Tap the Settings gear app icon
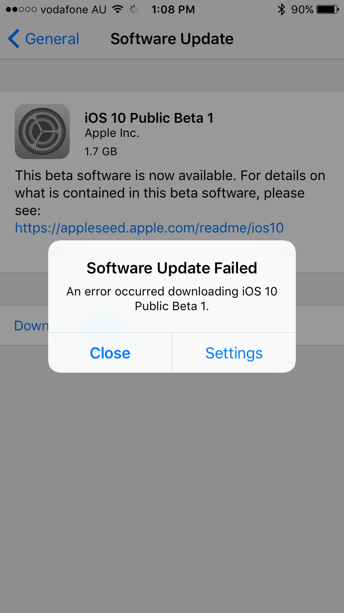344x613 pixels. click(42, 131)
